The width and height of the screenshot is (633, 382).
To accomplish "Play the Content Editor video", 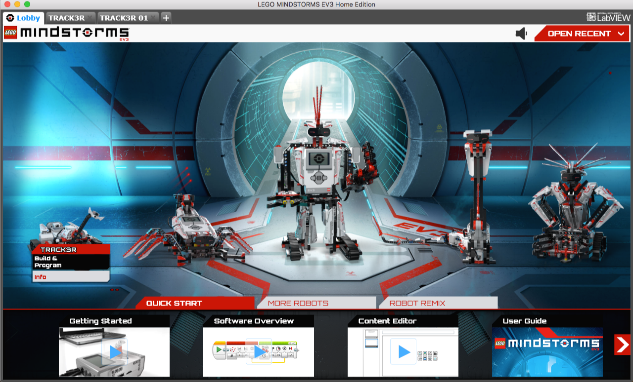I will point(403,352).
